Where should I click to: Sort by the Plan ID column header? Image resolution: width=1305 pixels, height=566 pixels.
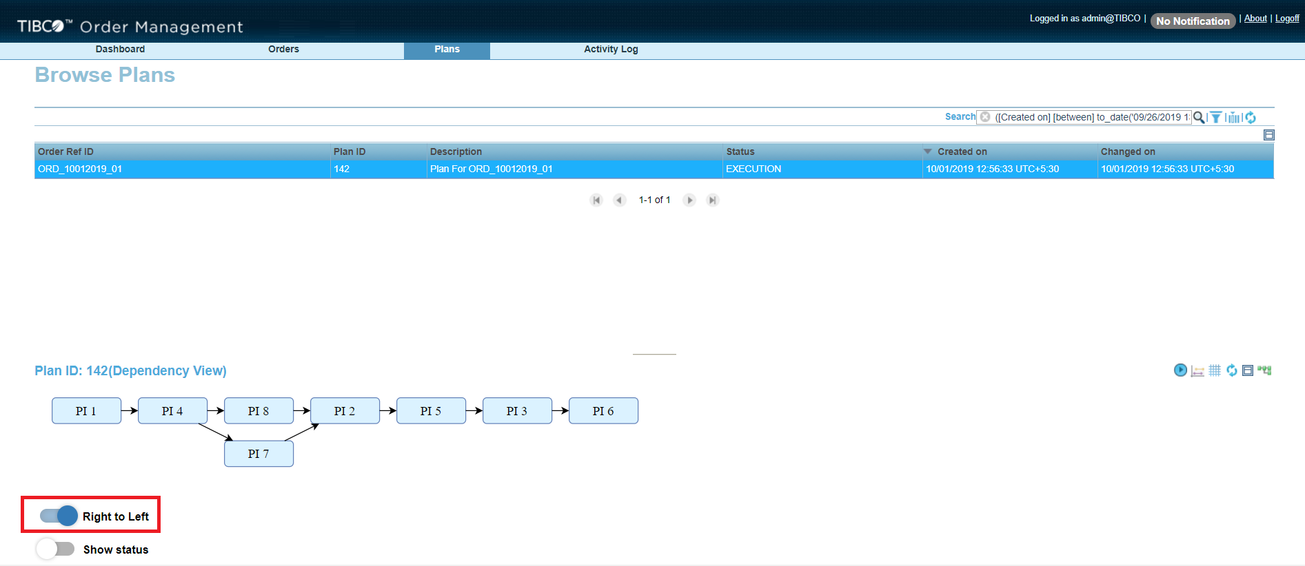point(378,151)
